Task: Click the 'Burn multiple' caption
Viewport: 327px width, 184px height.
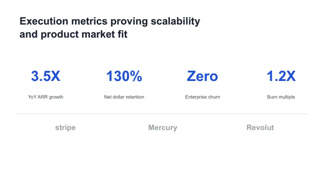Action: 281,97
